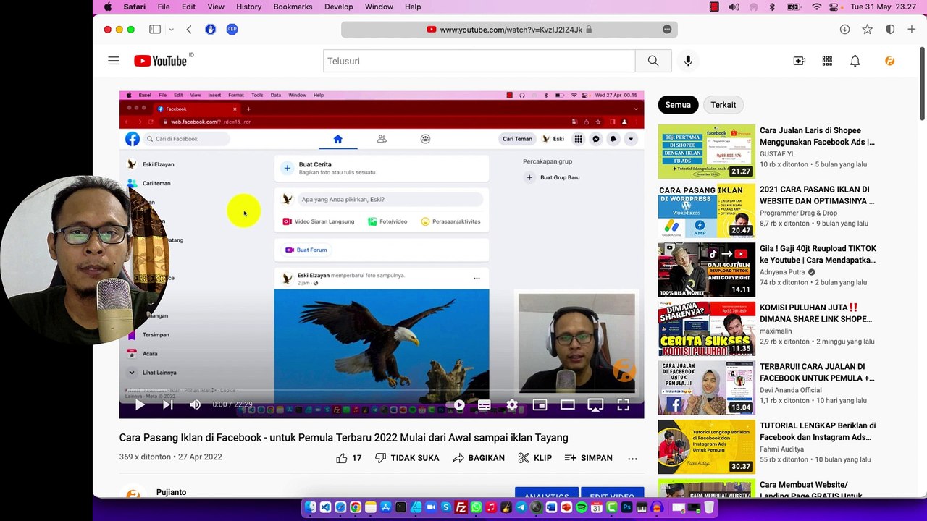Select the Terkait filter chip

(x=723, y=105)
